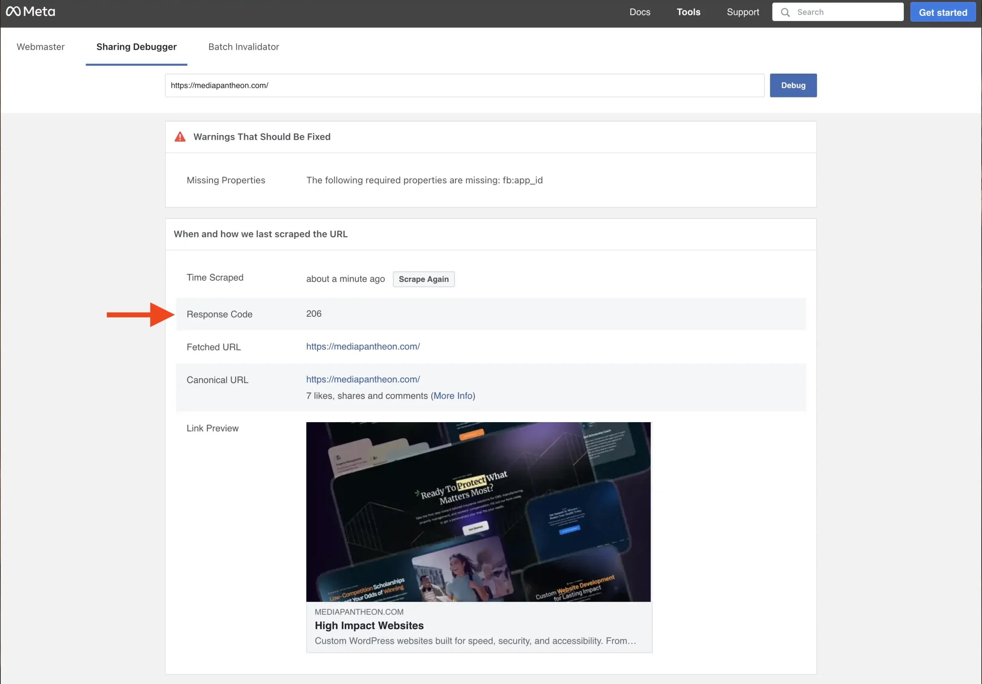Click the Response Code label

(219, 314)
